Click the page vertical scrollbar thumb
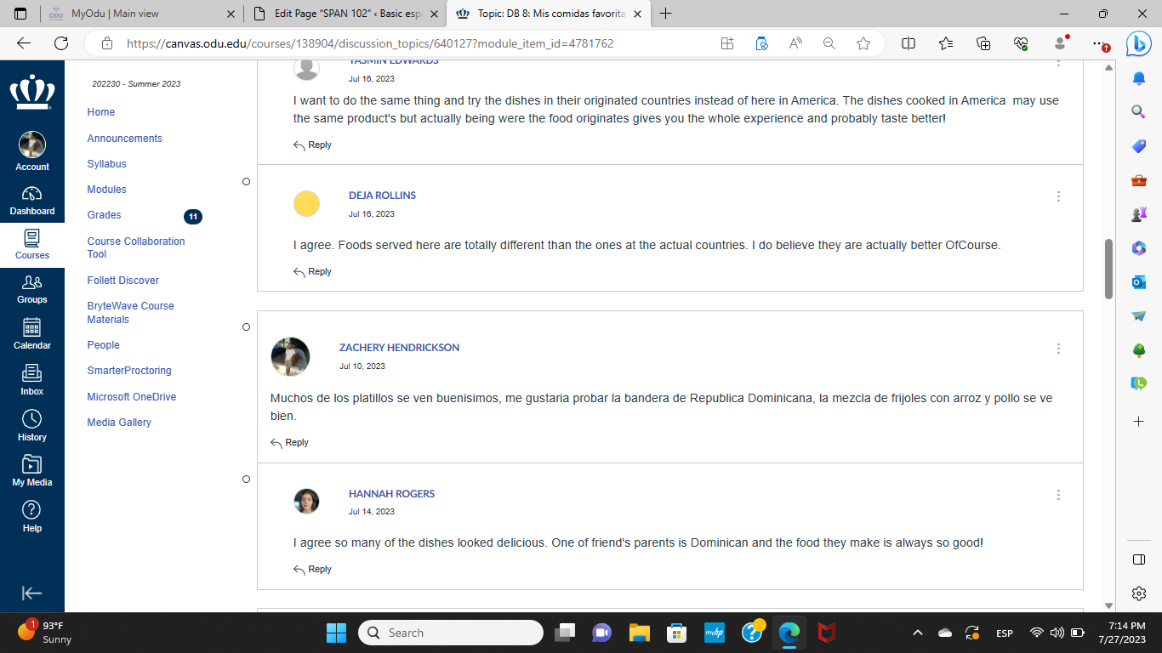The height and width of the screenshot is (653, 1162). coord(1108,269)
